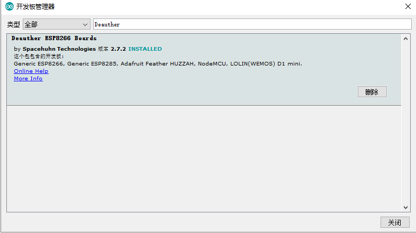Close the Boards Manager window with X

[408, 7]
